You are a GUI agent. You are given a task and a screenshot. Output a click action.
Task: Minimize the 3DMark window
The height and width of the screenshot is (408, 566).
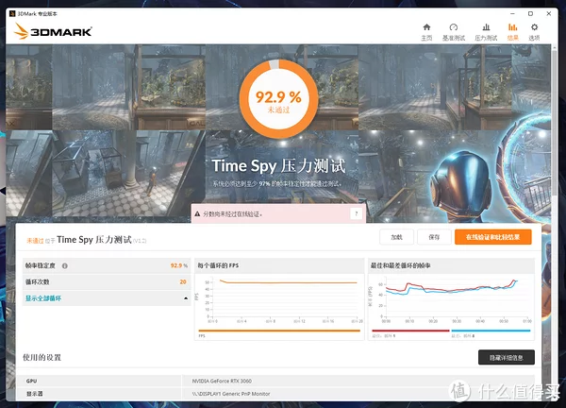(512, 13)
